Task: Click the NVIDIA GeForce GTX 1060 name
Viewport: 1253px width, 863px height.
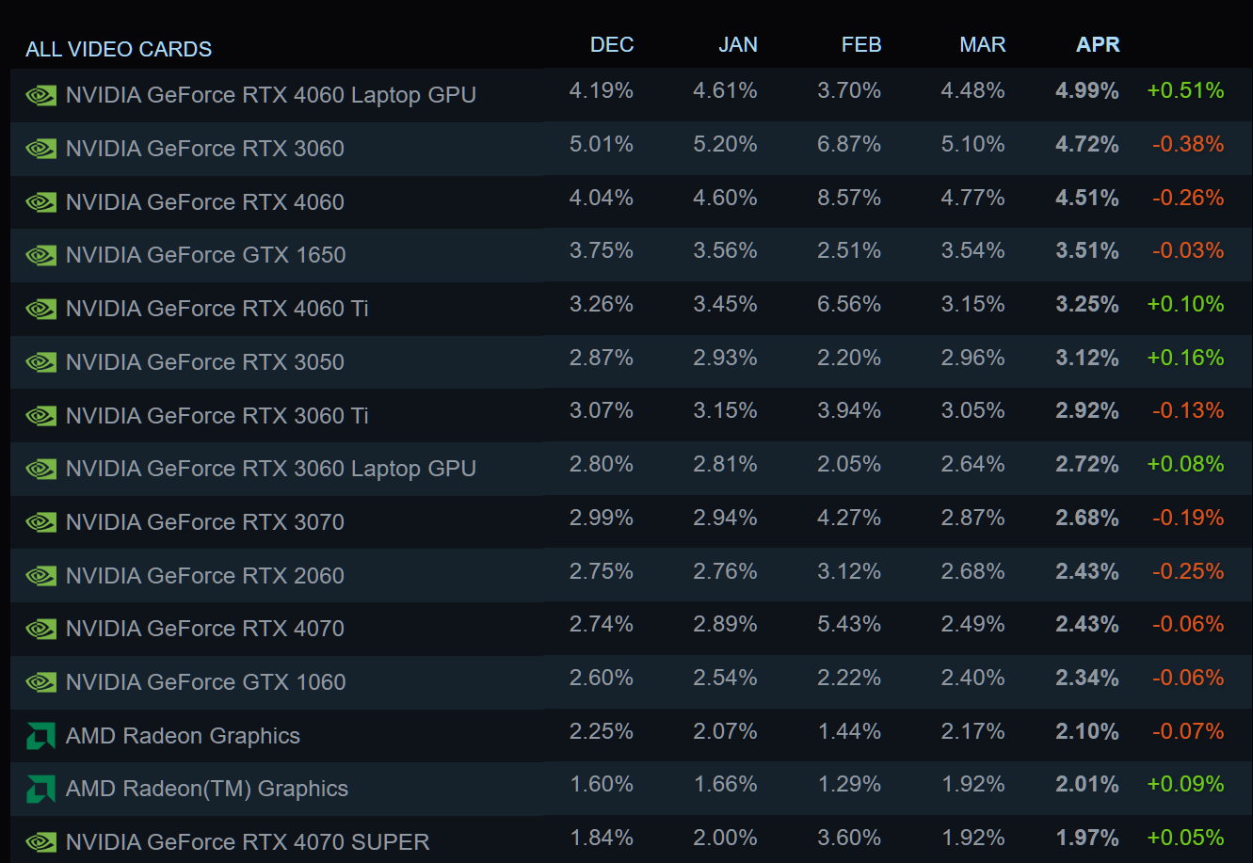Action: [x=206, y=682]
